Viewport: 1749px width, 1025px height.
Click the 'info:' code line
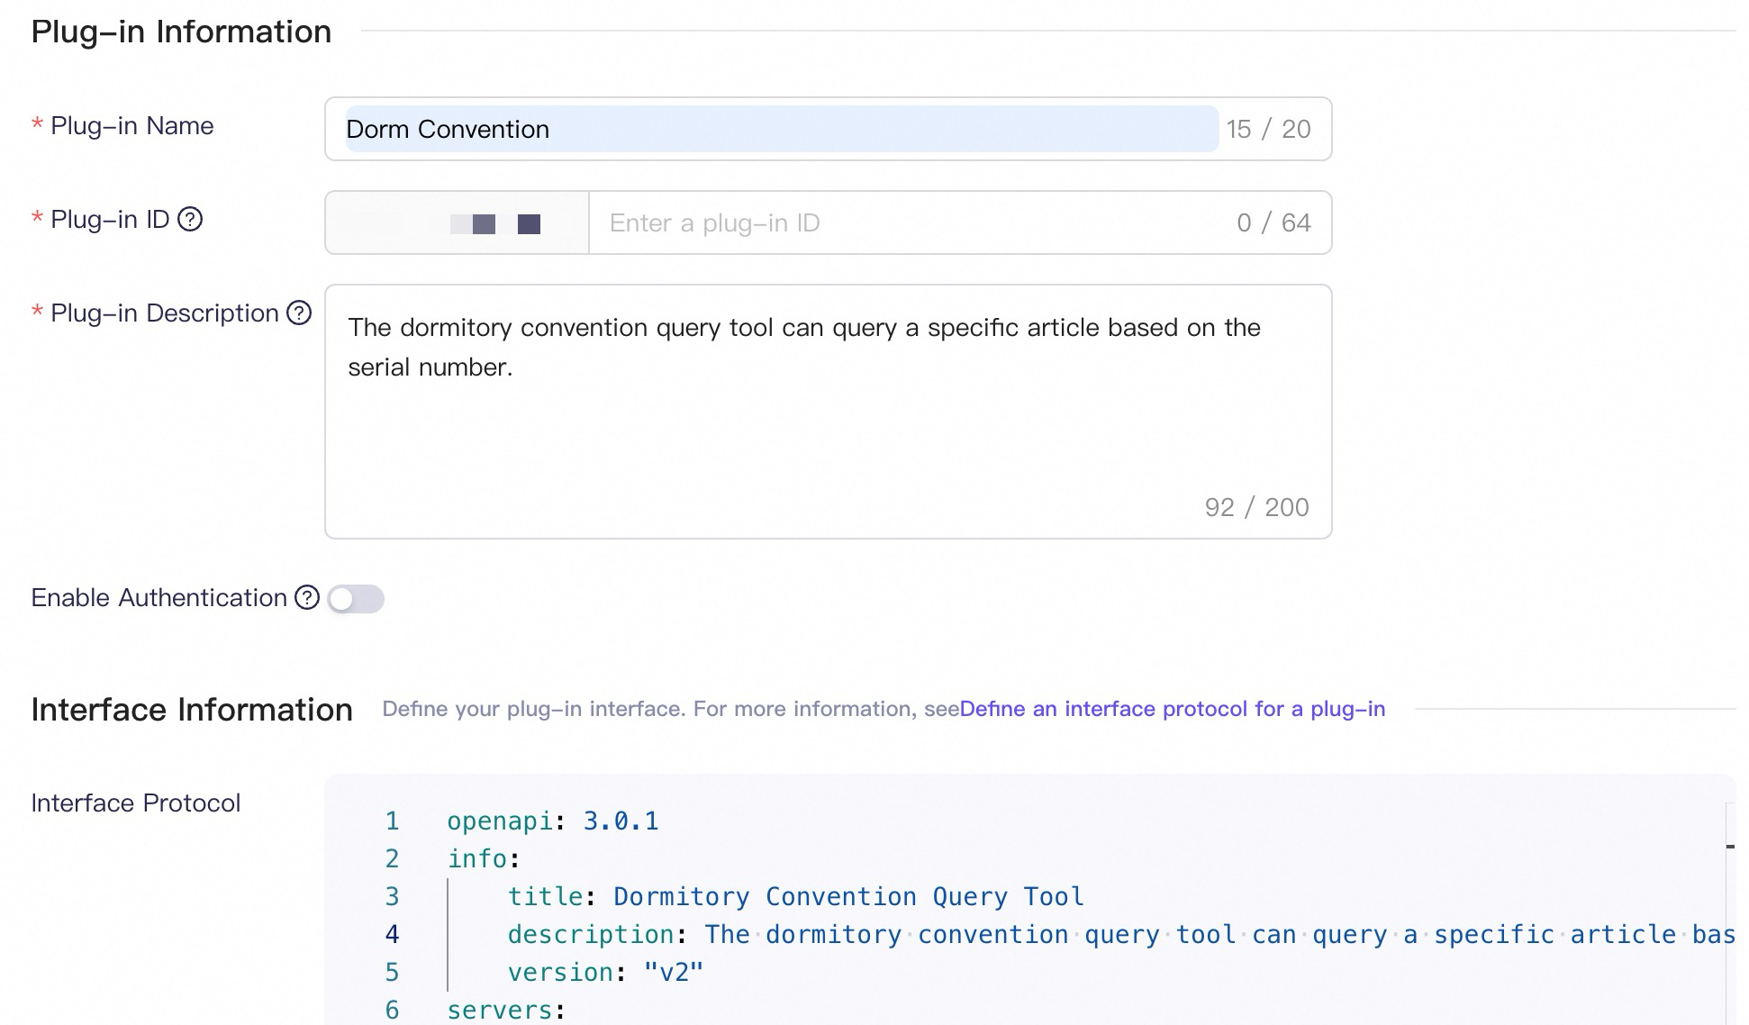click(484, 859)
